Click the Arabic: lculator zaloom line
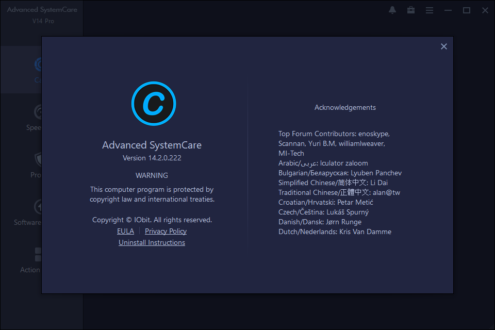Screen dimensions: 495x330 coord(323,163)
